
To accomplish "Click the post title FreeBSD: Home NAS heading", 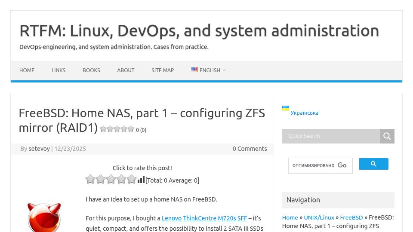I will (142, 120).
